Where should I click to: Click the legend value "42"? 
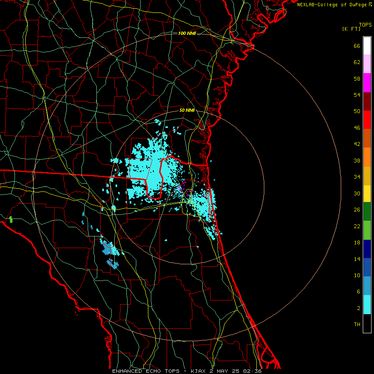tap(357, 144)
